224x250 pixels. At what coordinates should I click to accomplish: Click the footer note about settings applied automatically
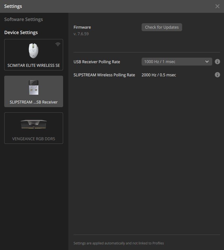119,243
